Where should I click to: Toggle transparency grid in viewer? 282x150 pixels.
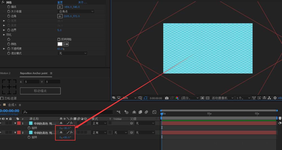(208, 98)
